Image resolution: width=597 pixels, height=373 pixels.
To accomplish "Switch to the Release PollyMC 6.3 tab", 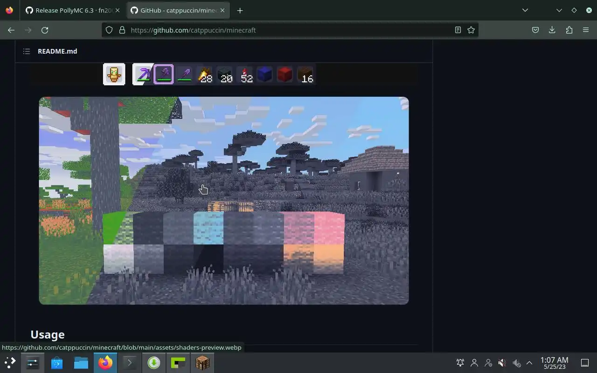I will (72, 10).
